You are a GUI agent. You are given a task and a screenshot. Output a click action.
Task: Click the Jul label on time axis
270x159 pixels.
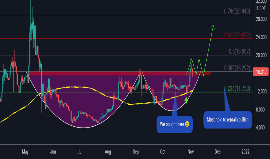click(x=80, y=152)
